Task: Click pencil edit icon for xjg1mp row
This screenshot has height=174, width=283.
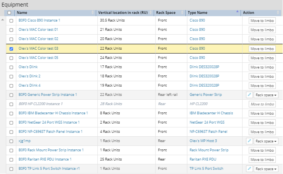Action: pos(249,141)
